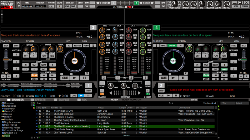The height and width of the screenshot is (140, 250).
Task: Click CH.3 GAIN knob
Action: click(102, 30)
